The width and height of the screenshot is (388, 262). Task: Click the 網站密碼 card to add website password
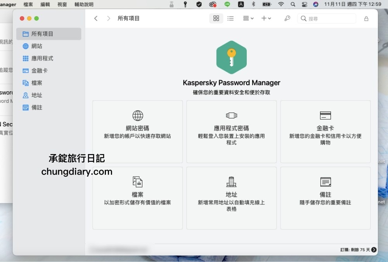[137, 131]
